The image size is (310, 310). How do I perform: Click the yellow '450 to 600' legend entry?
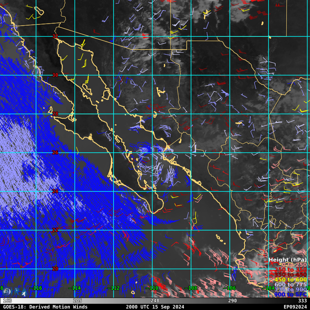tap(291, 279)
